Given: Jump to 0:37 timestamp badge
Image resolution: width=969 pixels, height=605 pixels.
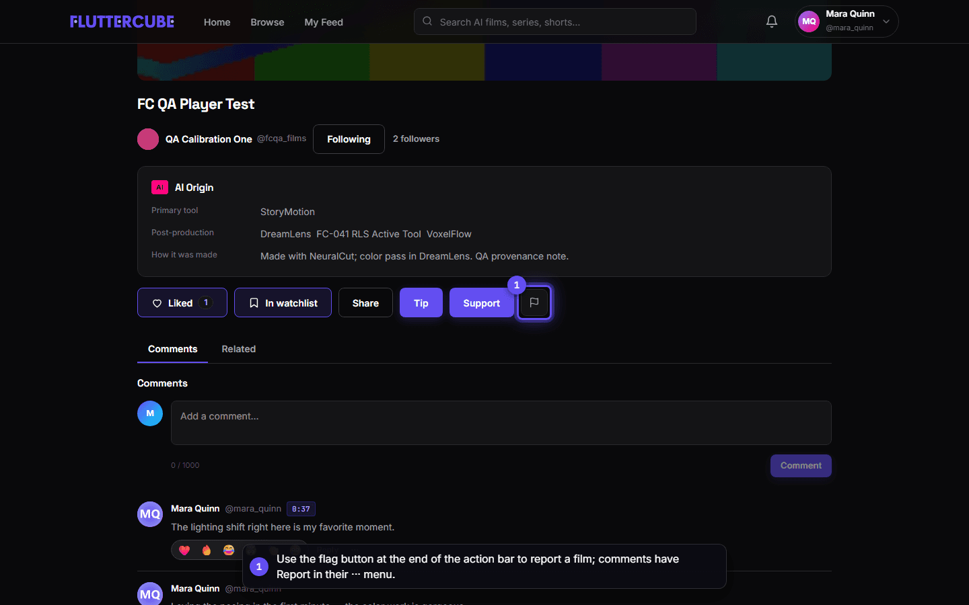Looking at the screenshot, I should [x=301, y=509].
